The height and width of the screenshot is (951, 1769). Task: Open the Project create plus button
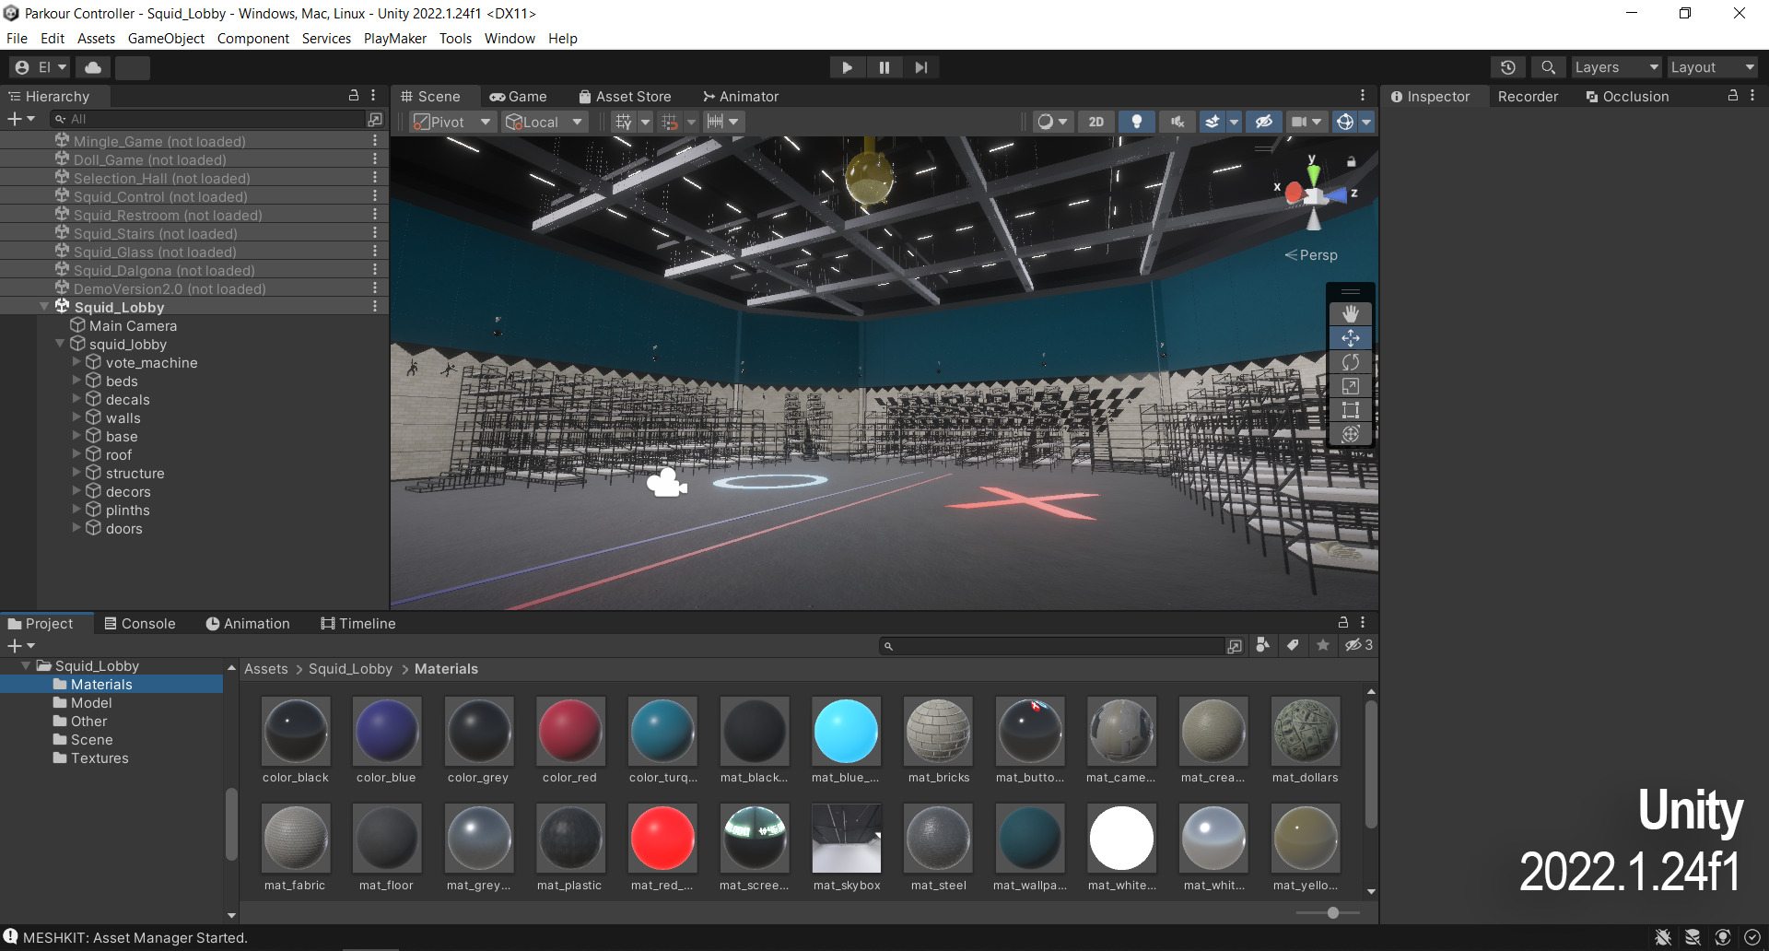(x=20, y=646)
